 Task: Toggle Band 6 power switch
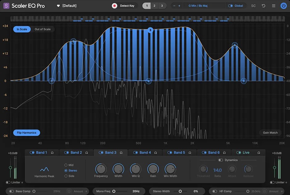pos(204,152)
